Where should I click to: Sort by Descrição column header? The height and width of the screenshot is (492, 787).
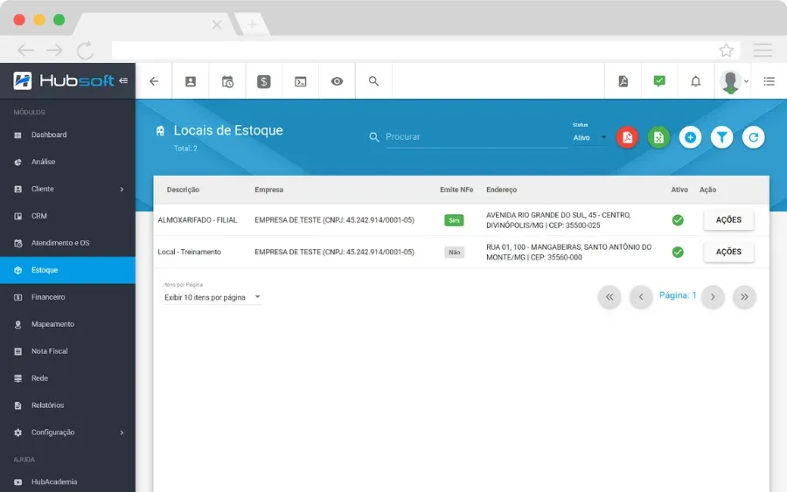[x=184, y=191]
